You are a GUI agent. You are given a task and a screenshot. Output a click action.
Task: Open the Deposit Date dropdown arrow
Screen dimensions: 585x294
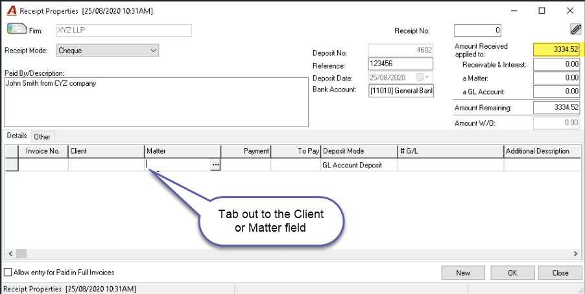coord(427,78)
